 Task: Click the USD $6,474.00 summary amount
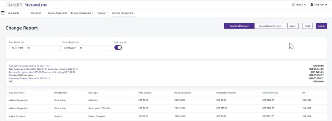(316, 69)
